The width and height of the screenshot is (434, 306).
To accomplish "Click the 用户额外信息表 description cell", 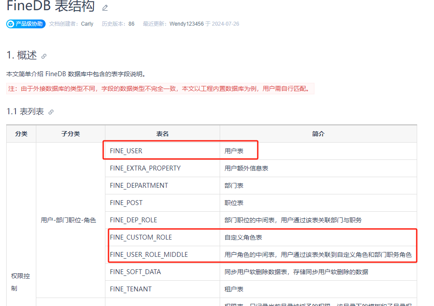I will (318, 168).
